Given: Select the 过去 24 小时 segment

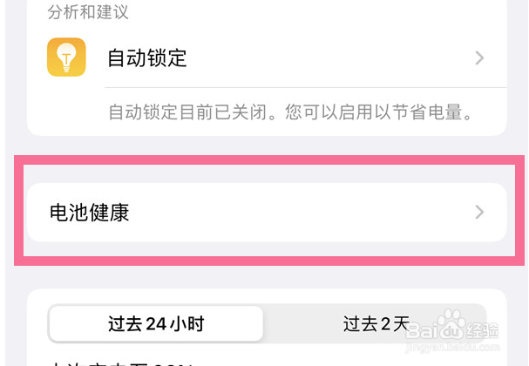Looking at the screenshot, I should point(156,324).
